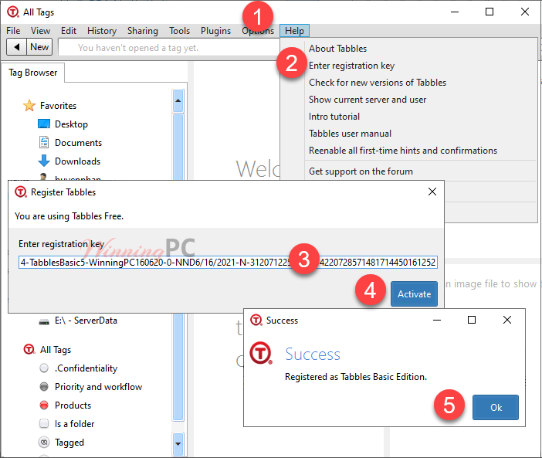Click the Products red circle icon

tap(44, 405)
